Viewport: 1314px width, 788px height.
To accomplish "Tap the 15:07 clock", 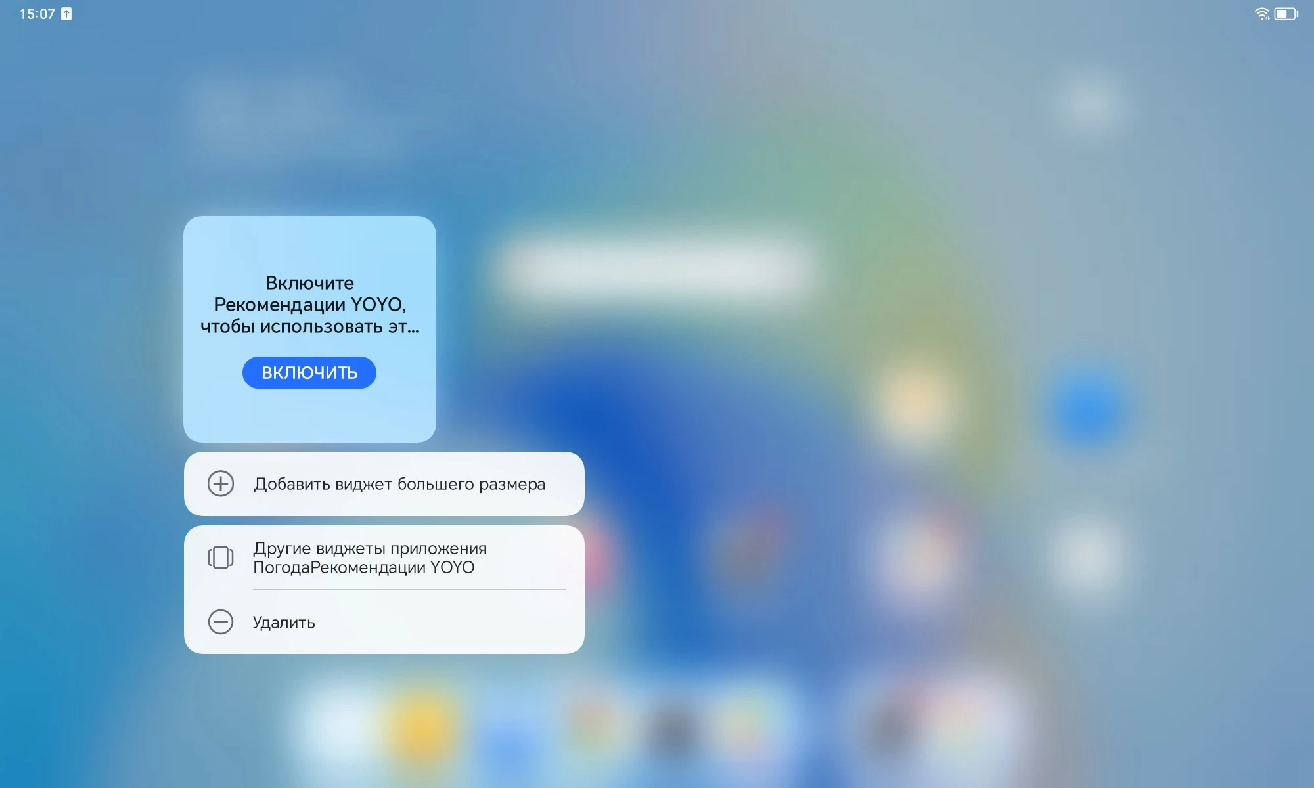I will pyautogui.click(x=37, y=14).
